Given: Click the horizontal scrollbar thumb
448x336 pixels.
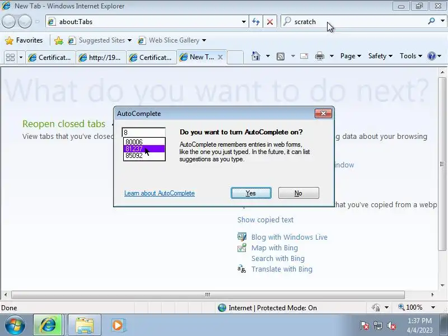Looking at the screenshot, I should click(208, 295).
